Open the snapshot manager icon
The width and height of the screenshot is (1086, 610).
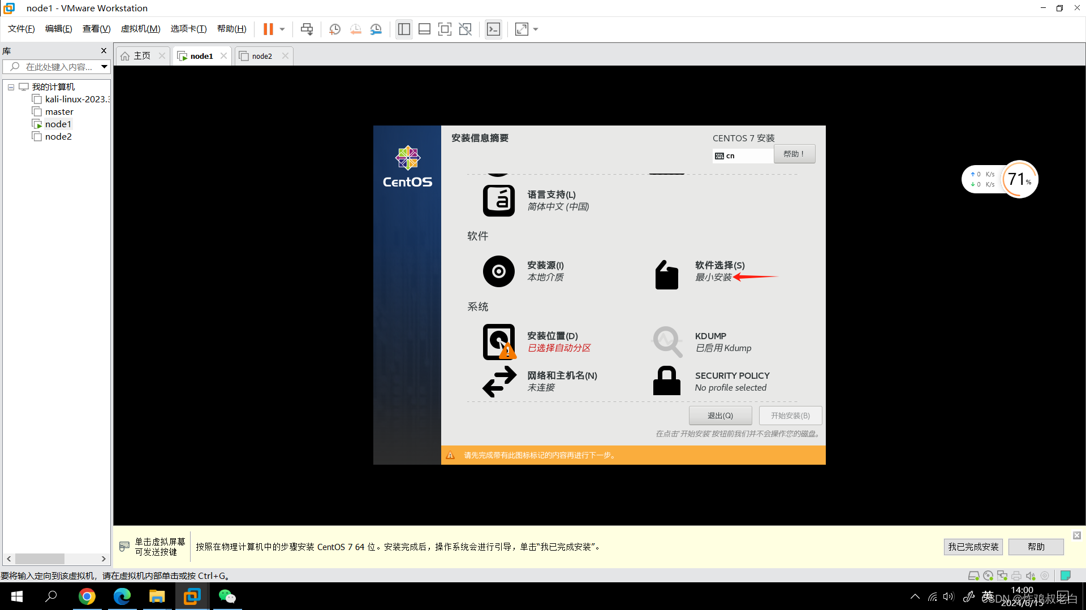tap(376, 29)
